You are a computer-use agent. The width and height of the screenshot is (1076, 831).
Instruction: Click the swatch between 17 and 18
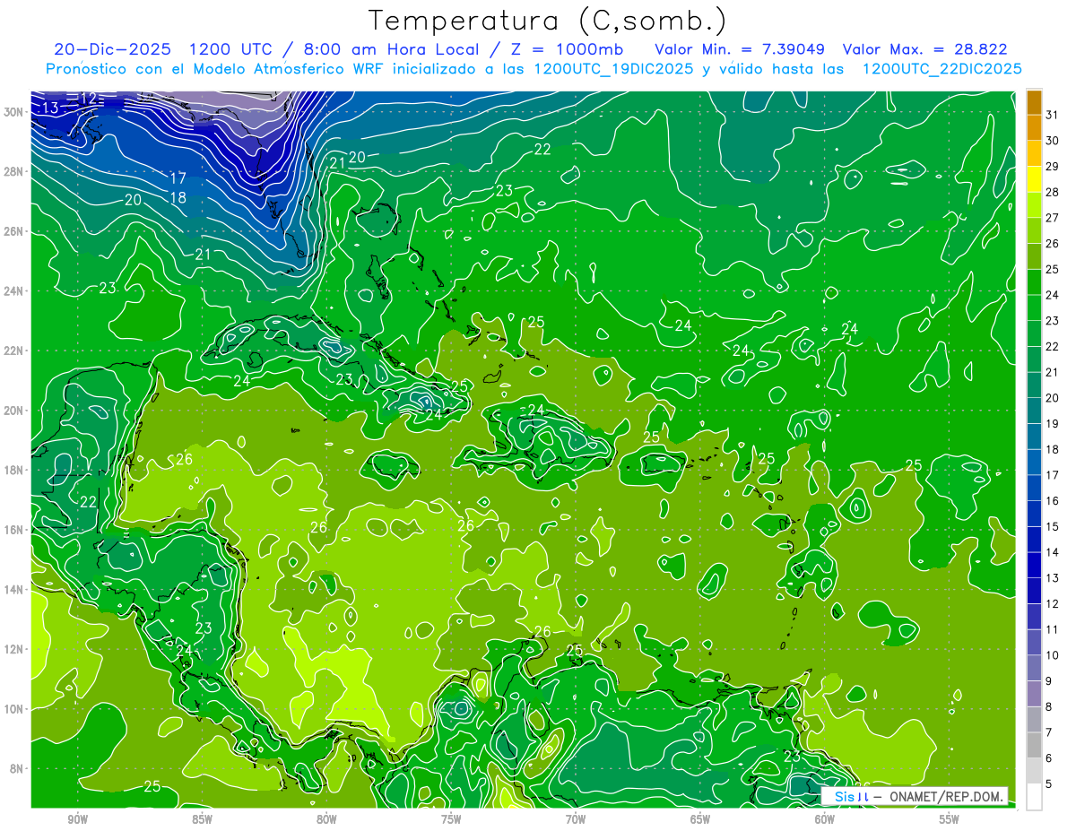pyautogui.click(x=1034, y=462)
